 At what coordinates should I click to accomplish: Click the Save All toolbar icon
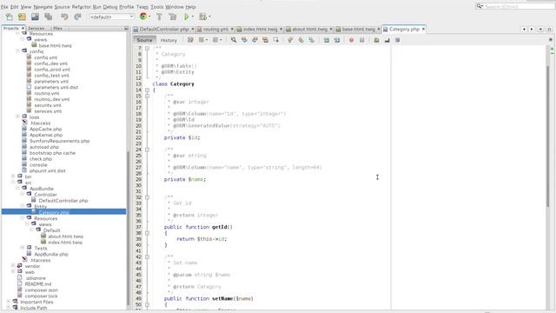click(x=49, y=17)
